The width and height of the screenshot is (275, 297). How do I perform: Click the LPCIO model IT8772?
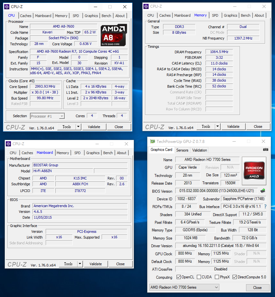80,191
